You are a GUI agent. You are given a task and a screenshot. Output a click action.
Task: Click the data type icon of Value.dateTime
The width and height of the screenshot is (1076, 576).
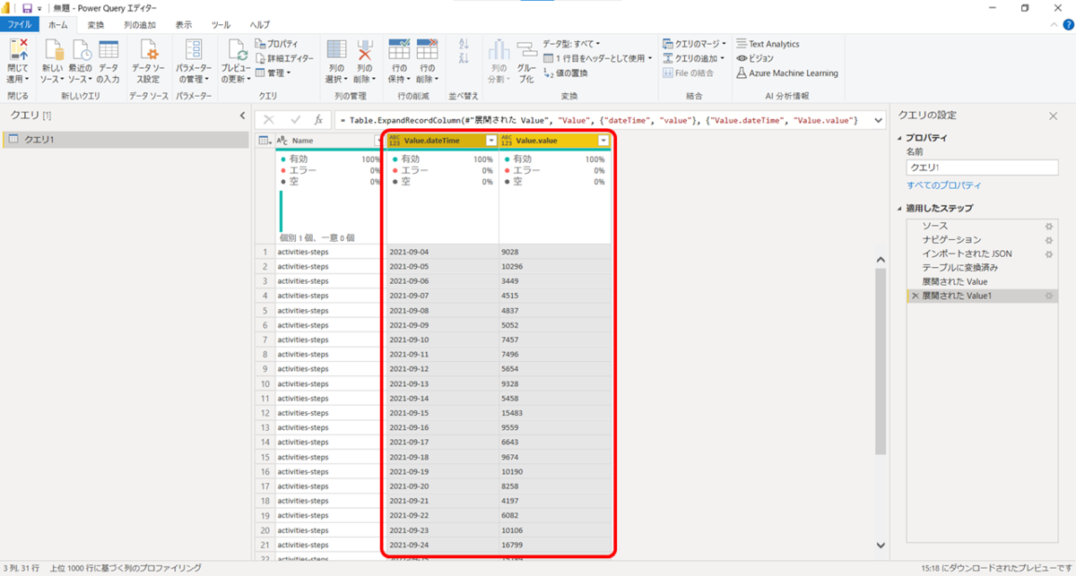[395, 141]
